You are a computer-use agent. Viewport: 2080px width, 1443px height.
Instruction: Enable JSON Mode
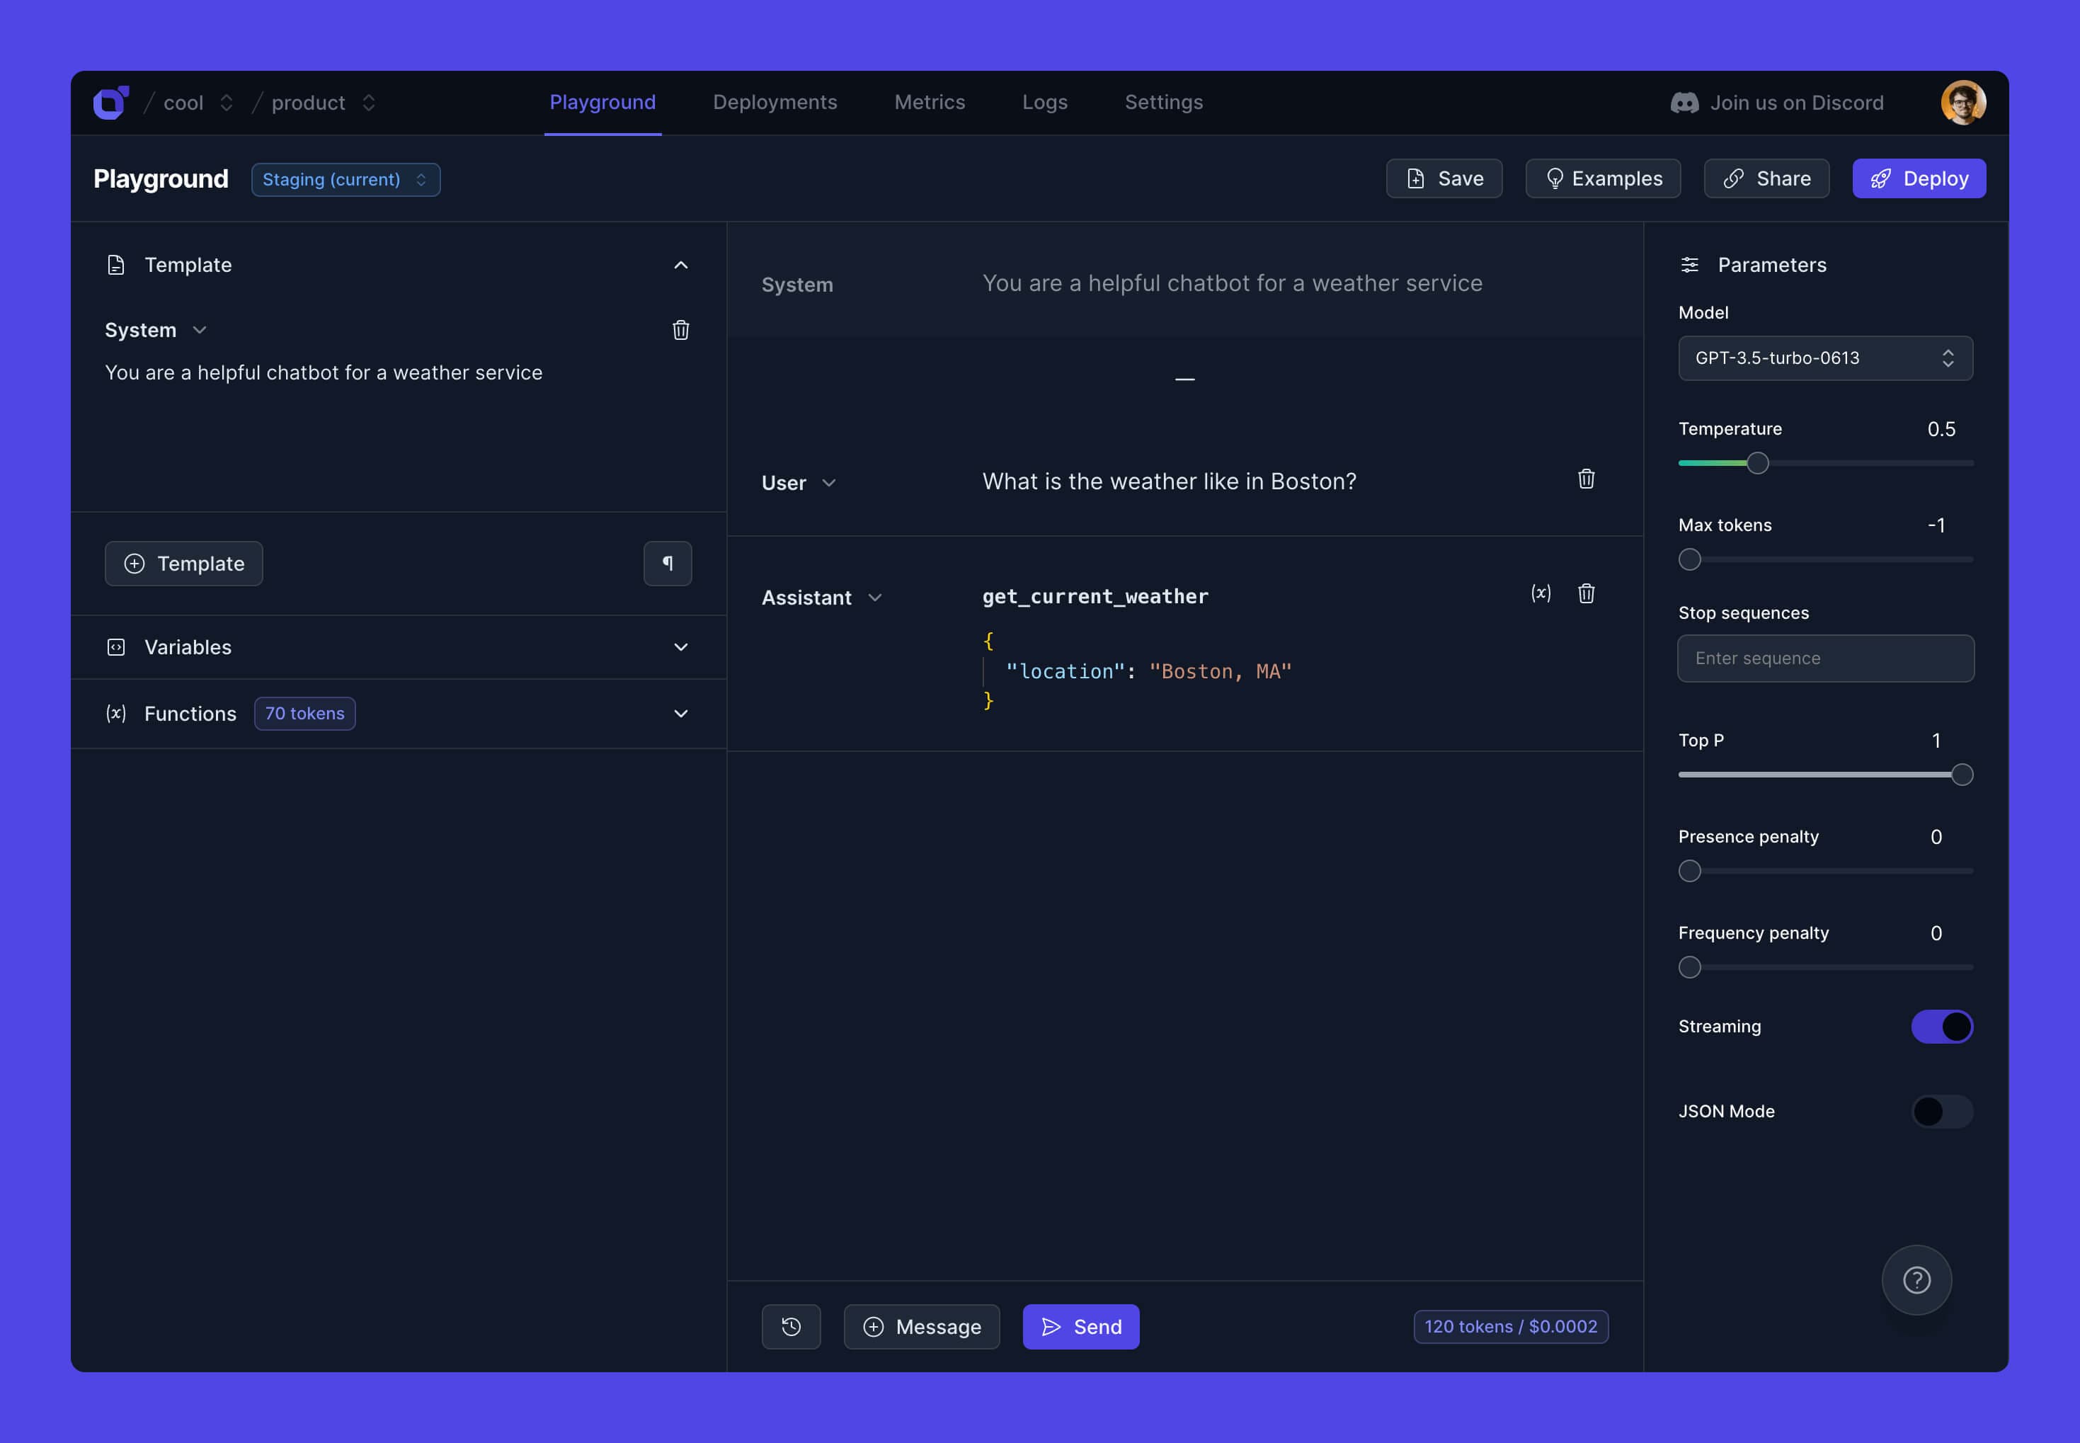click(x=1943, y=1111)
